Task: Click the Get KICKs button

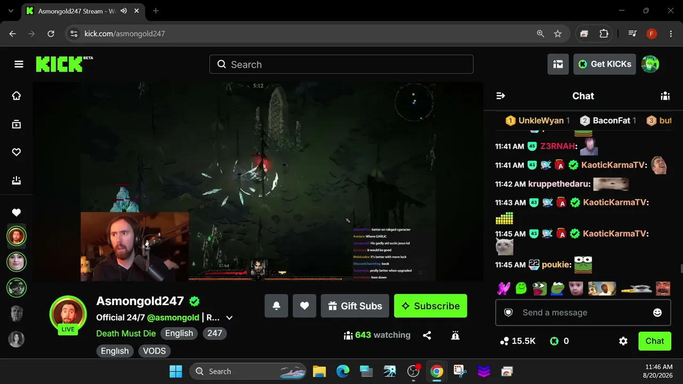Action: [x=605, y=64]
